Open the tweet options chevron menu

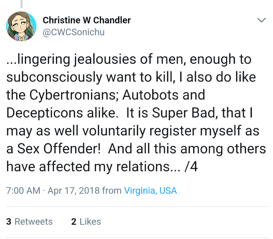pyautogui.click(x=262, y=20)
